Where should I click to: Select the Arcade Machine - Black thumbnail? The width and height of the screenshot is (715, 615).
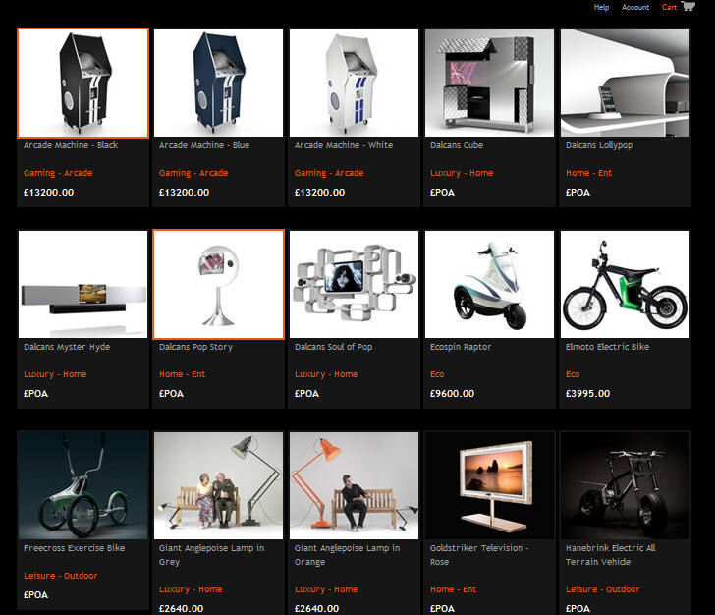pos(83,83)
